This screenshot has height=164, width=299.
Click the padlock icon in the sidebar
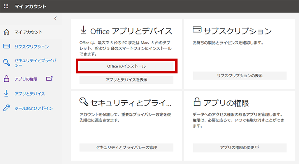coord(7,78)
